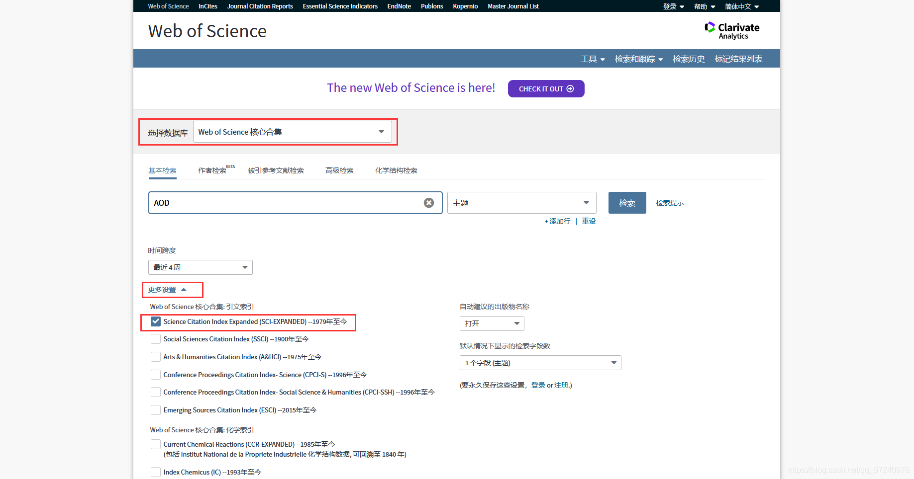Open Journal Citation Reports link
This screenshot has height=479, width=914.
click(260, 6)
